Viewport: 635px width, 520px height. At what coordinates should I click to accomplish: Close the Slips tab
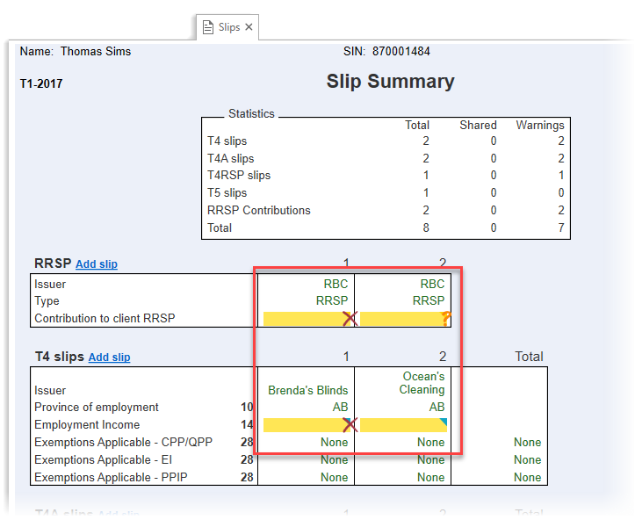249,27
